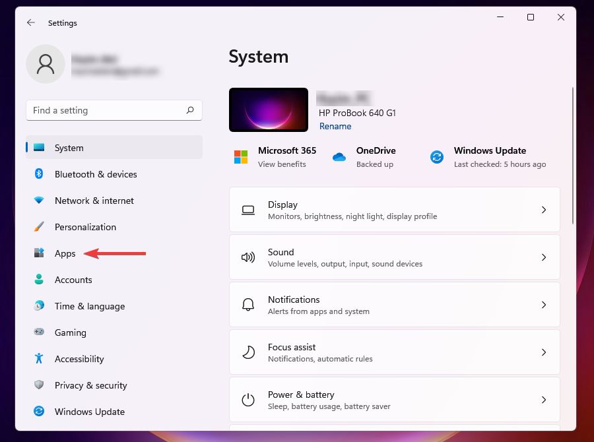Select the Windows Update circular arrows icon
The height and width of the screenshot is (442, 594).
click(x=436, y=157)
